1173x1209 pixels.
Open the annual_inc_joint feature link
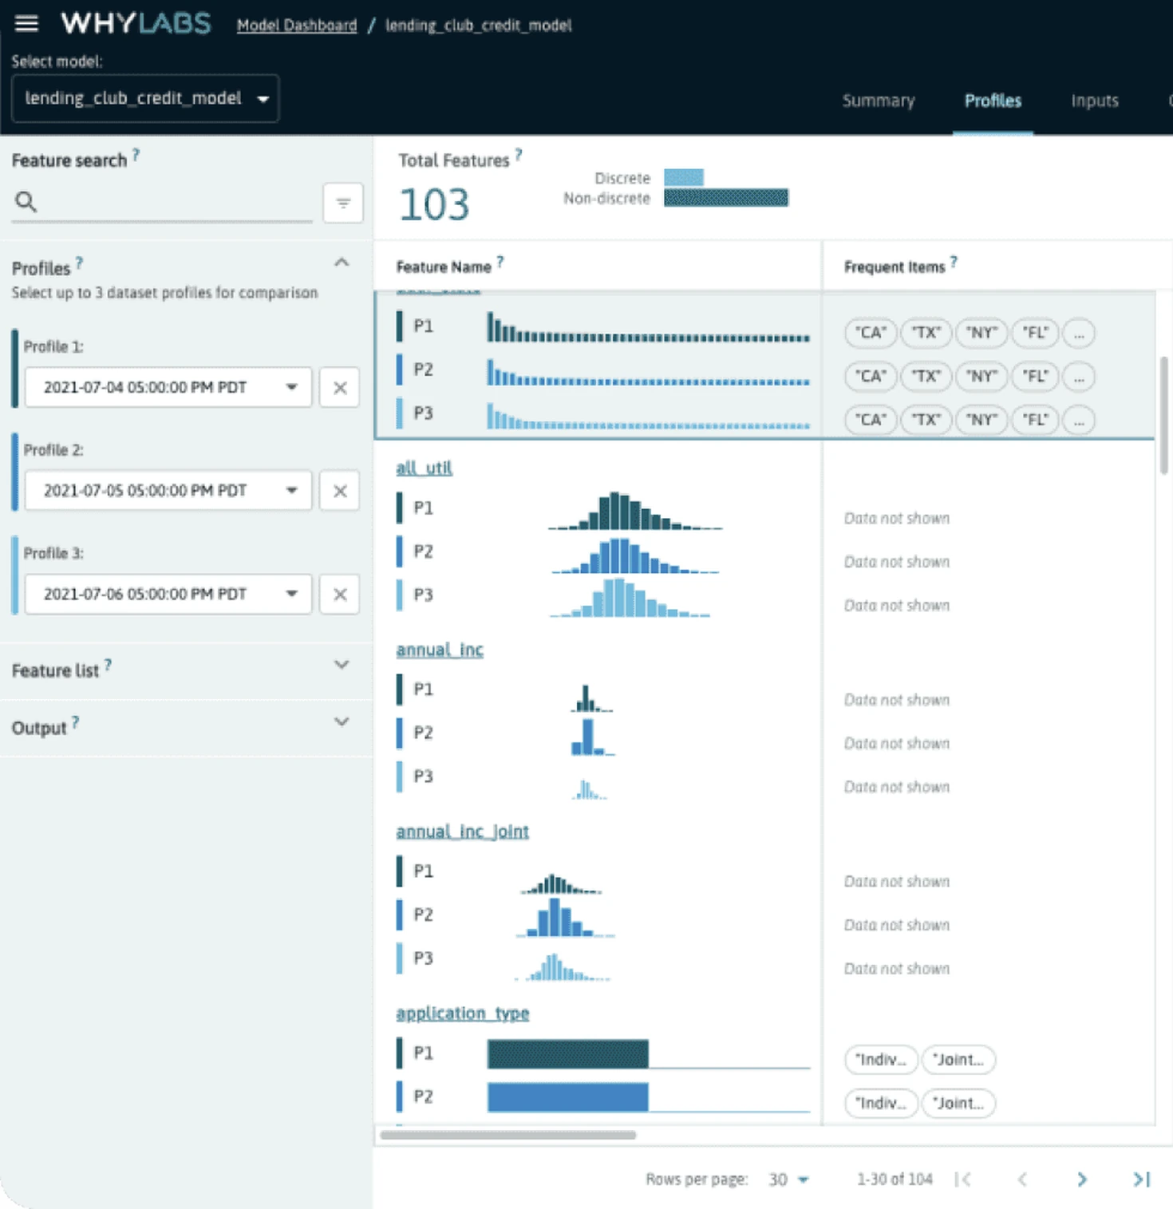[x=462, y=832]
